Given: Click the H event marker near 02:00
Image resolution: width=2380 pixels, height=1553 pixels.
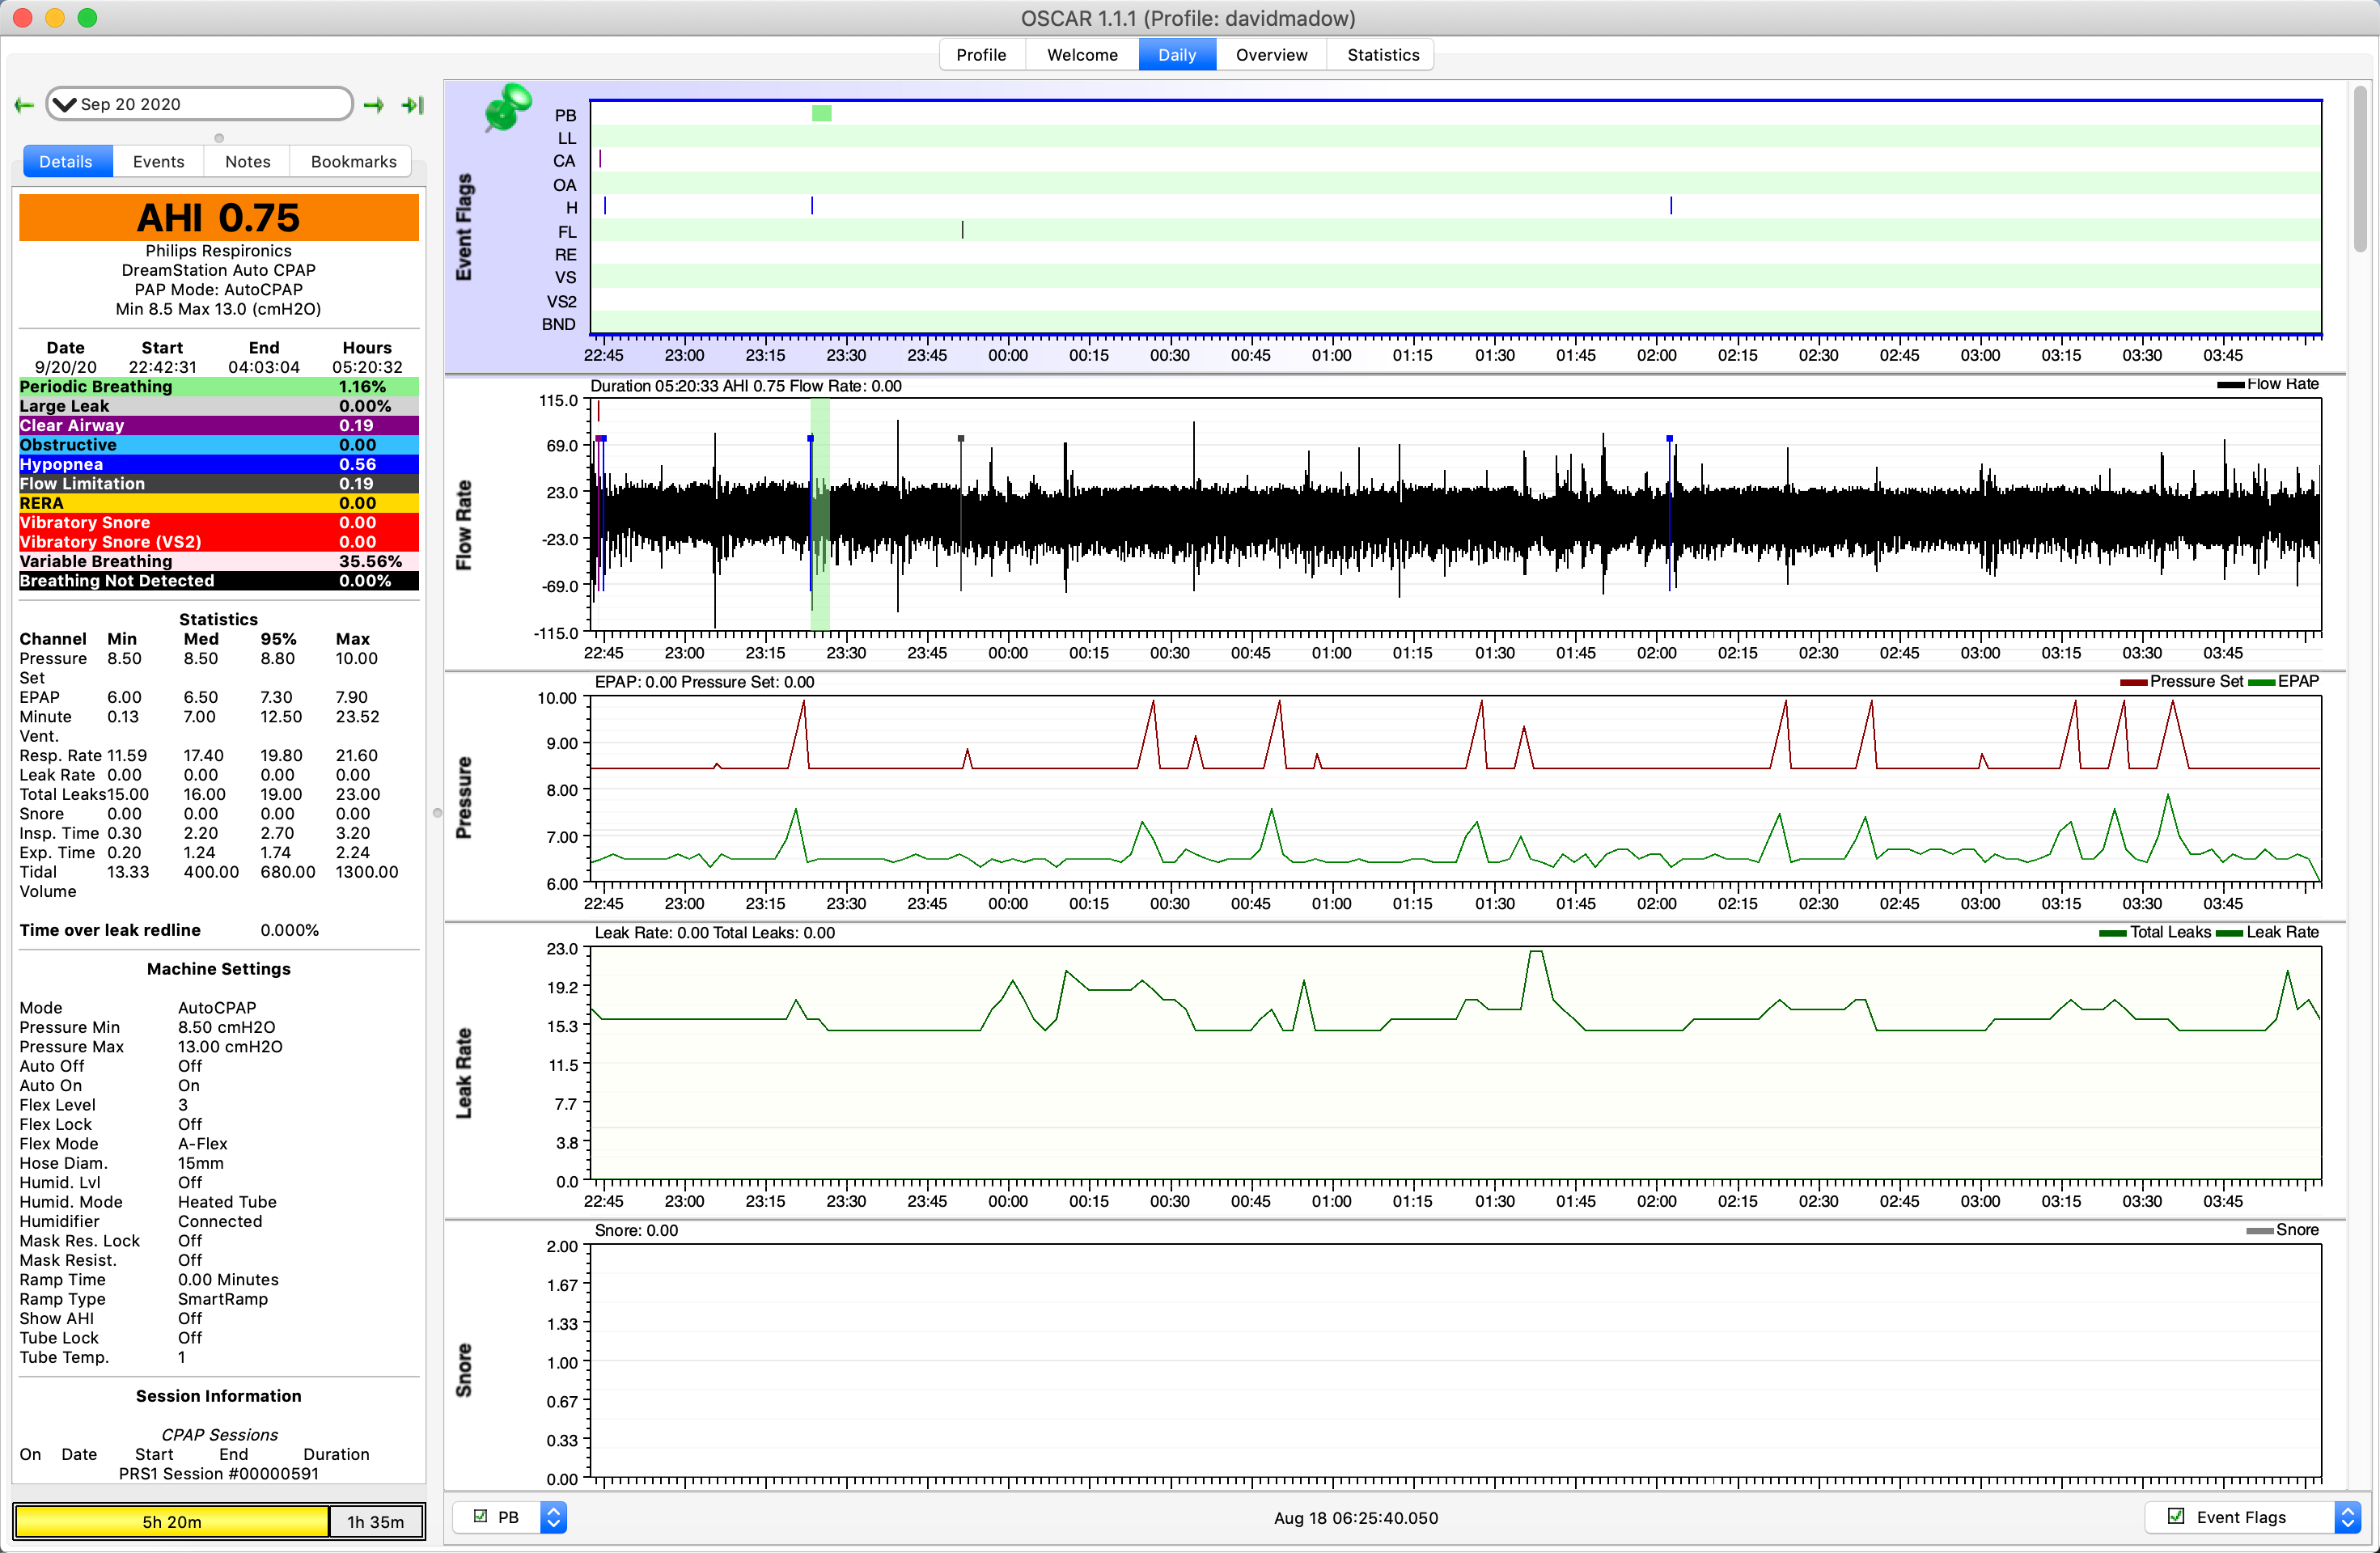Looking at the screenshot, I should [x=1671, y=206].
